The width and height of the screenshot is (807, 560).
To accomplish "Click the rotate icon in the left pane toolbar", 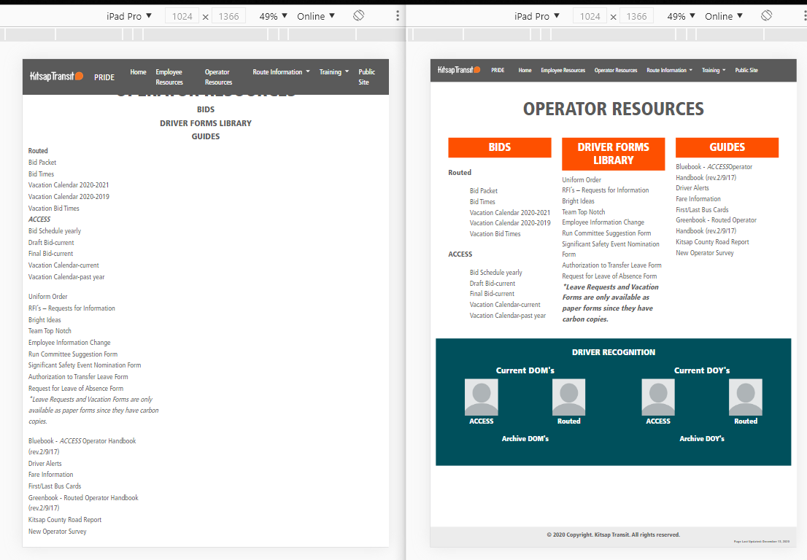I will [358, 16].
